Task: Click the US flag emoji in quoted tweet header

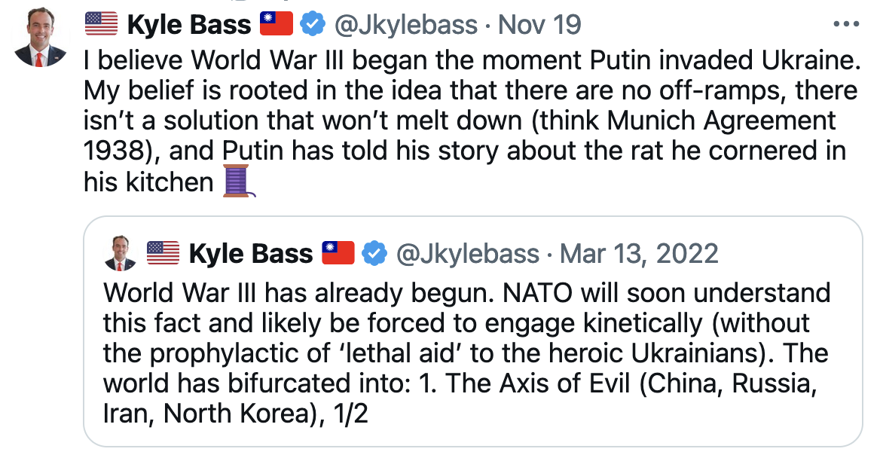Action: coord(162,253)
